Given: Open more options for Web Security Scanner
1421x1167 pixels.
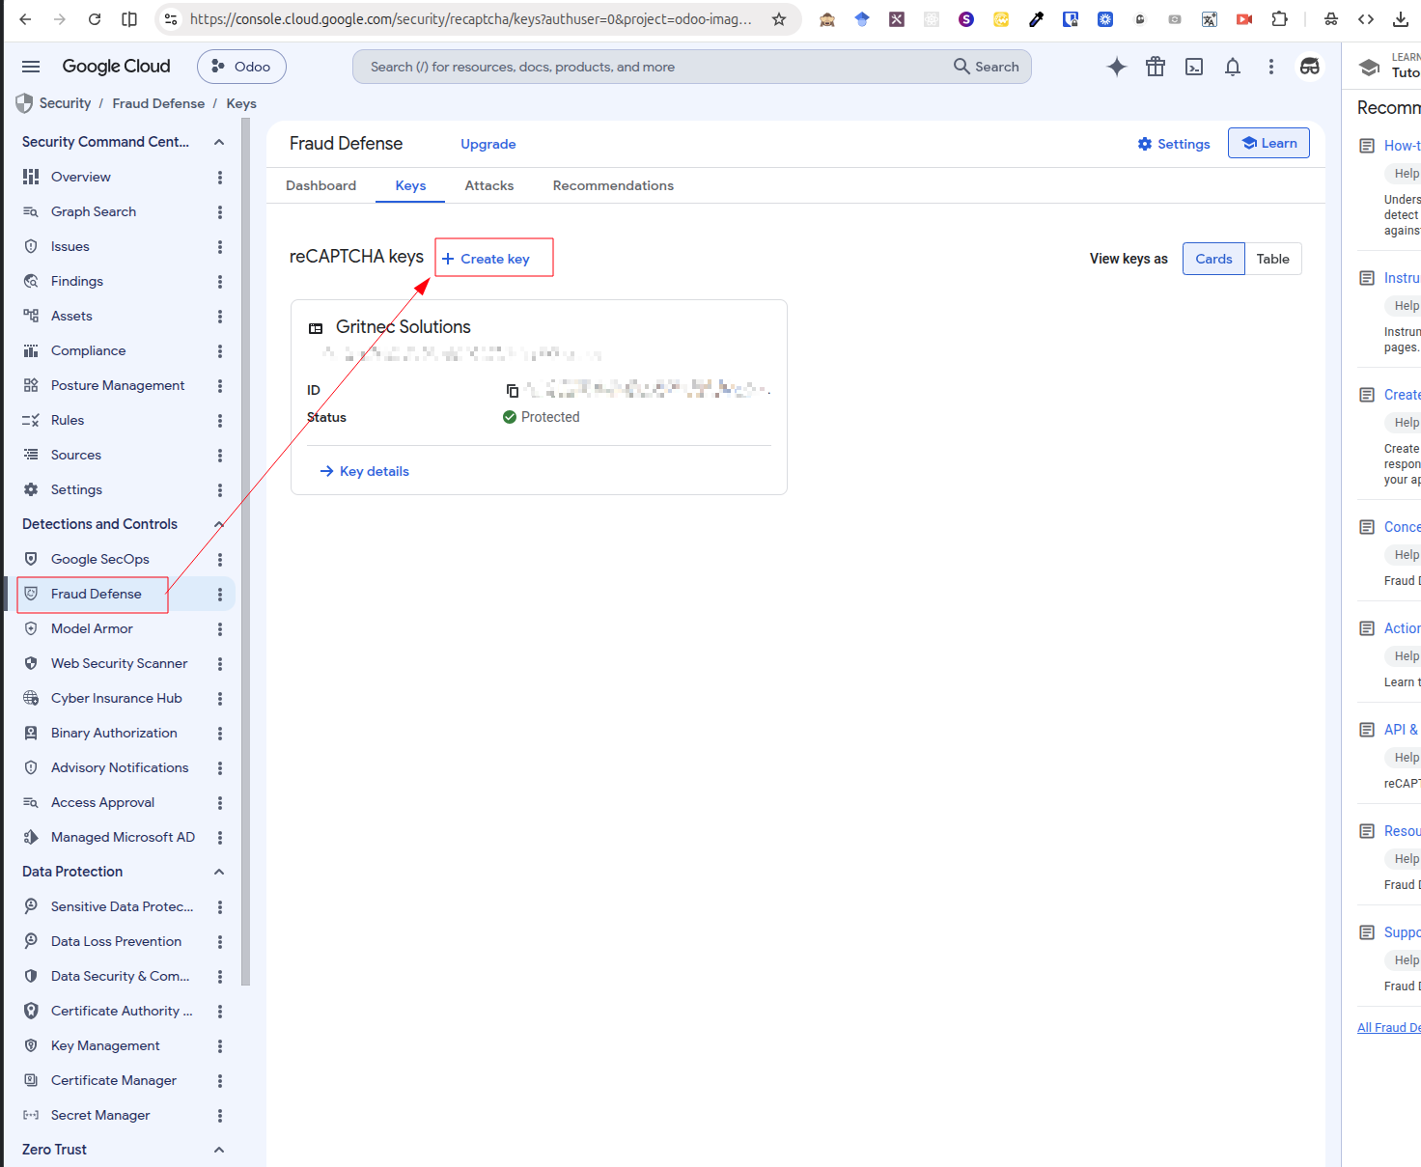Looking at the screenshot, I should tap(220, 664).
